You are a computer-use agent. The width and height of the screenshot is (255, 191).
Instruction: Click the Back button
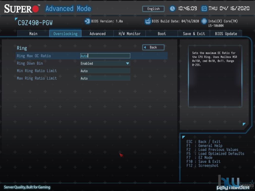tap(153, 47)
